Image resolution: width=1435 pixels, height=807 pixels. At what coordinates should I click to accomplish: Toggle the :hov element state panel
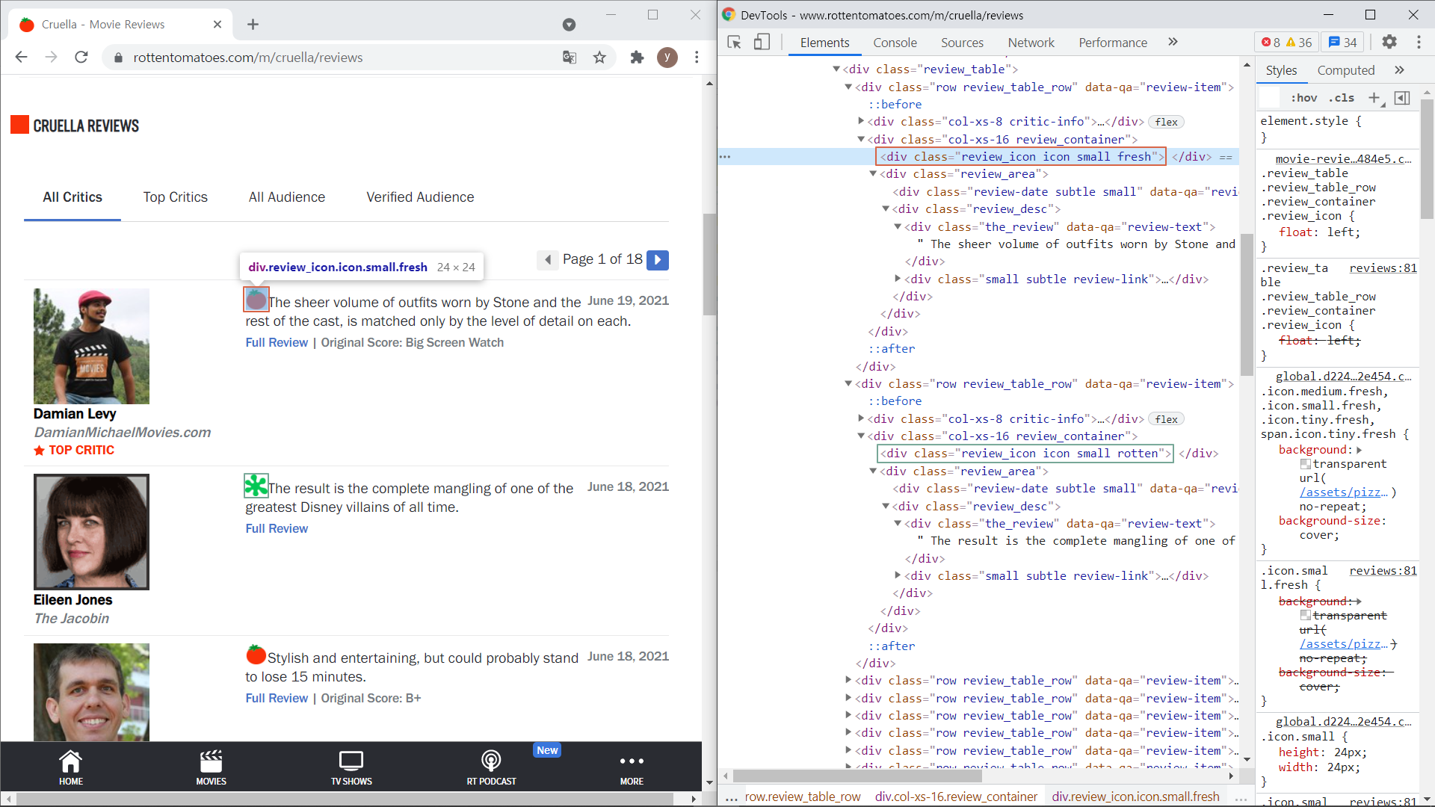1303,98
